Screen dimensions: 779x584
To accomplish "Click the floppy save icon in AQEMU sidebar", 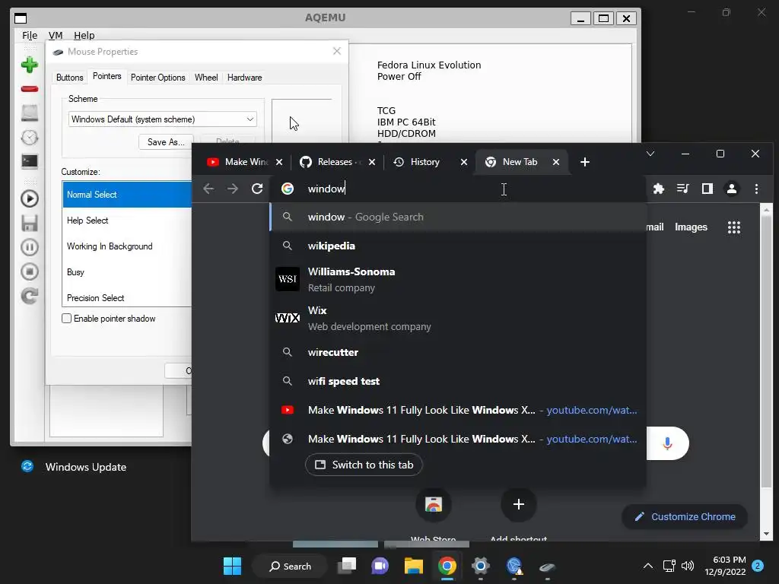I will click(30, 223).
